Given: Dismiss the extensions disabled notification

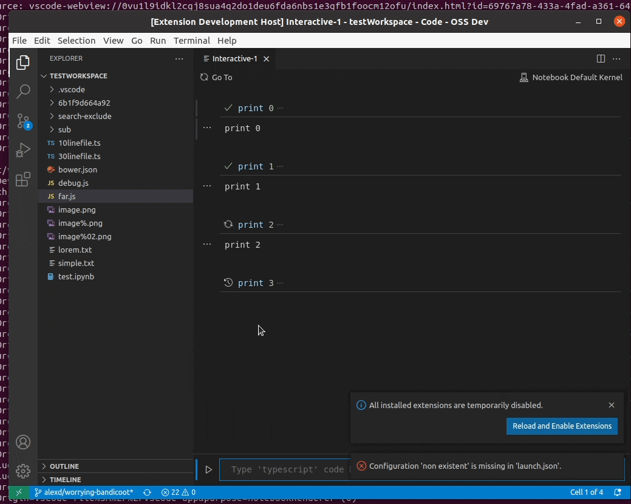Looking at the screenshot, I should pos(612,405).
